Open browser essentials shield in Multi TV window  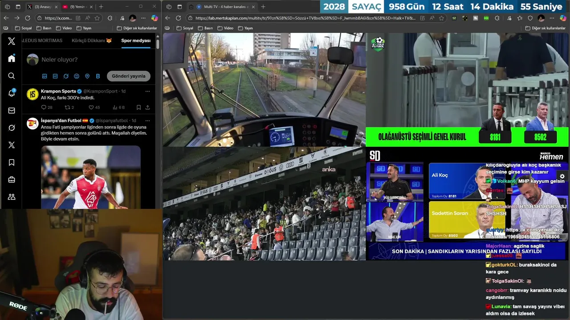click(x=530, y=18)
